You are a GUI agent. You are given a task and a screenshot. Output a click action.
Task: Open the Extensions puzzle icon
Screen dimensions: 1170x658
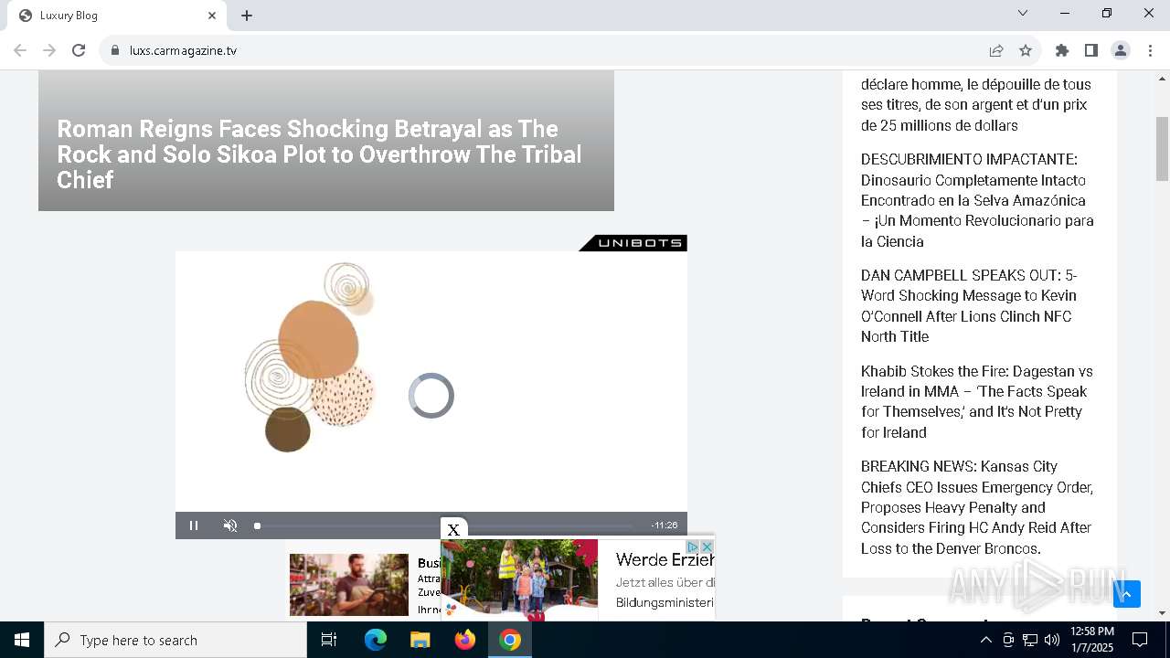[1062, 50]
